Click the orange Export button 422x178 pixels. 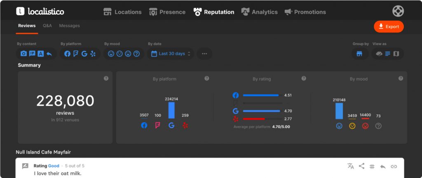coord(389,27)
